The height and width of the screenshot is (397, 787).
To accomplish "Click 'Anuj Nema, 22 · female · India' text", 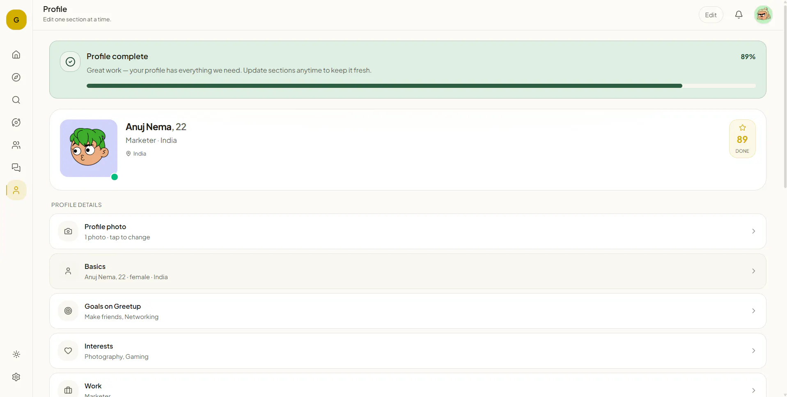I will pos(126,277).
